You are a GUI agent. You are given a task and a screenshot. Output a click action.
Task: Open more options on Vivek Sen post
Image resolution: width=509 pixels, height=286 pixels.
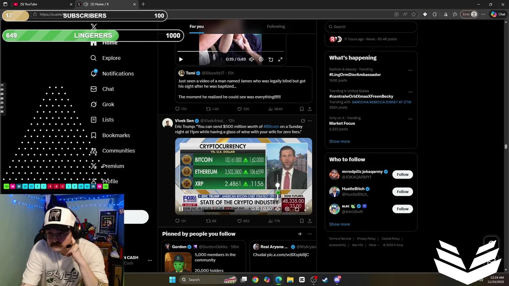310,121
